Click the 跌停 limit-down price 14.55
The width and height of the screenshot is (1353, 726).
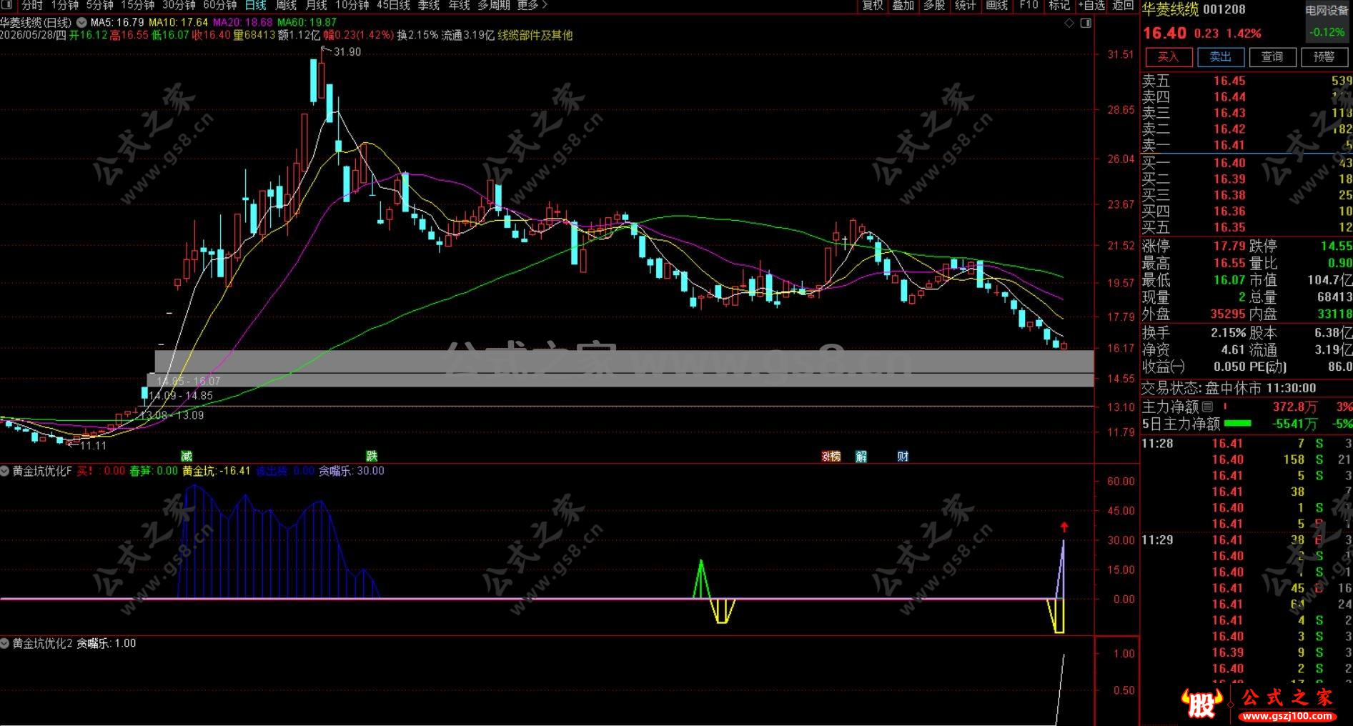coord(1337,247)
